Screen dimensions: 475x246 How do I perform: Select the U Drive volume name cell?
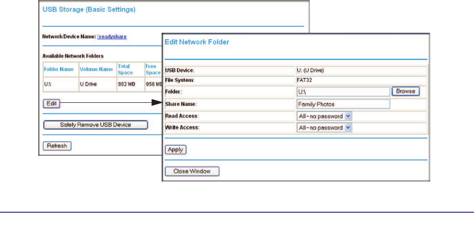pyautogui.click(x=98, y=84)
